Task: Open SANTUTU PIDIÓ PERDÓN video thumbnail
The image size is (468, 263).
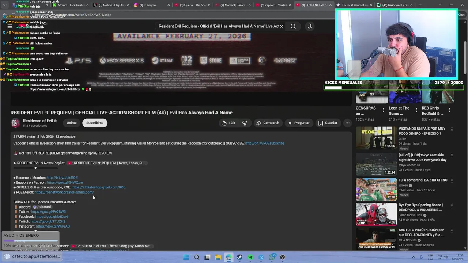Action: [x=376, y=239]
